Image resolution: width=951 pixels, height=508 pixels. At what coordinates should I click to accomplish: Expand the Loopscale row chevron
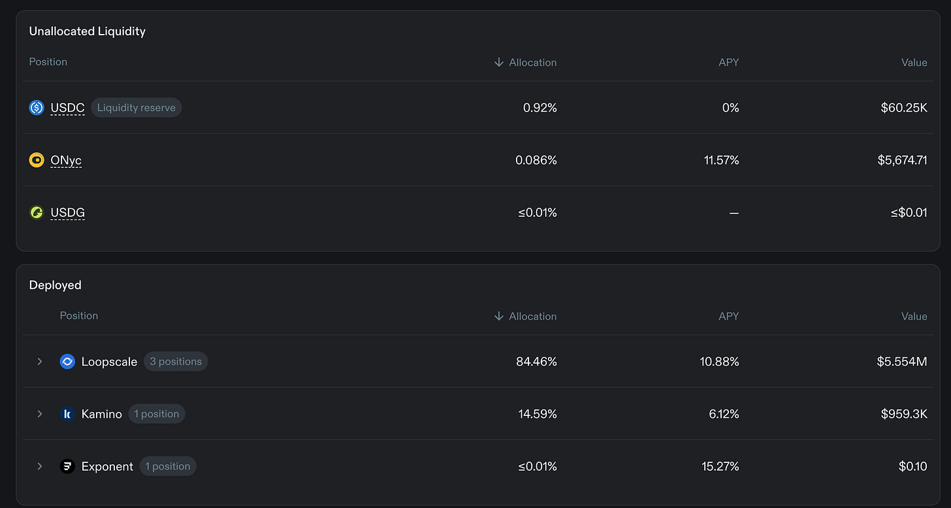(40, 362)
